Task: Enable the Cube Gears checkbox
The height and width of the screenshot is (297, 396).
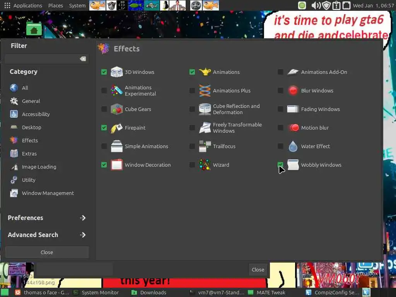Action: (x=104, y=109)
